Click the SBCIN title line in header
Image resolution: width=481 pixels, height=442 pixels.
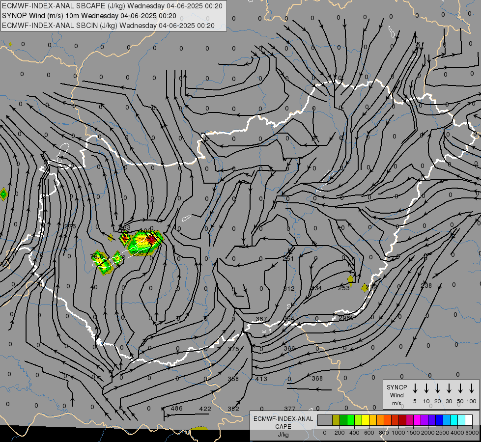(108, 26)
